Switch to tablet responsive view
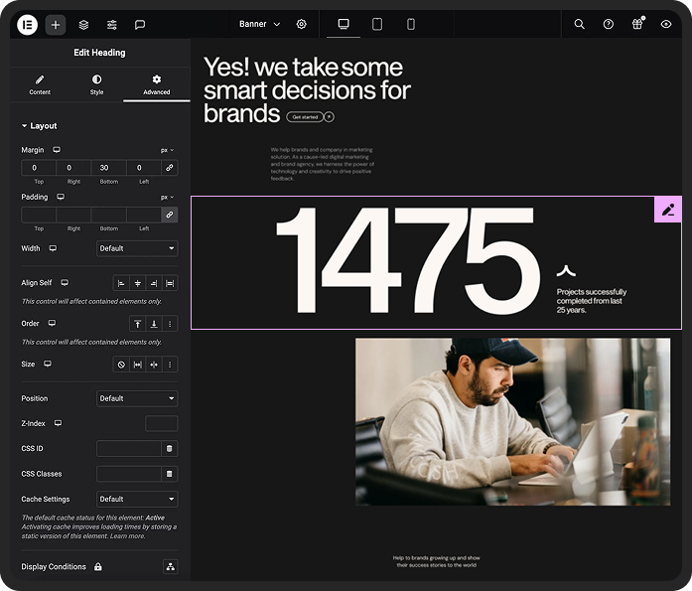This screenshot has width=692, height=591. (377, 24)
